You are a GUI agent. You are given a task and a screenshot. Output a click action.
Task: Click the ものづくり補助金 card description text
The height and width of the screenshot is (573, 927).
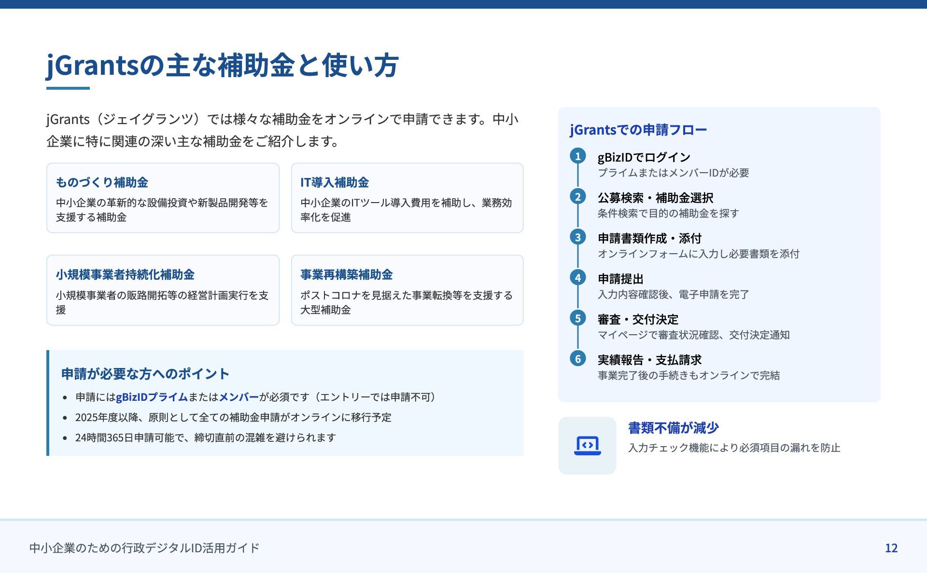point(162,210)
